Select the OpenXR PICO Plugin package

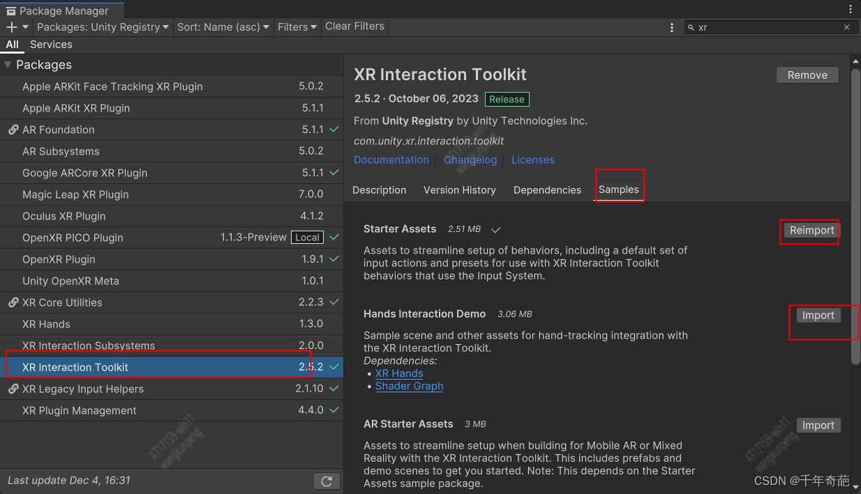(x=172, y=238)
